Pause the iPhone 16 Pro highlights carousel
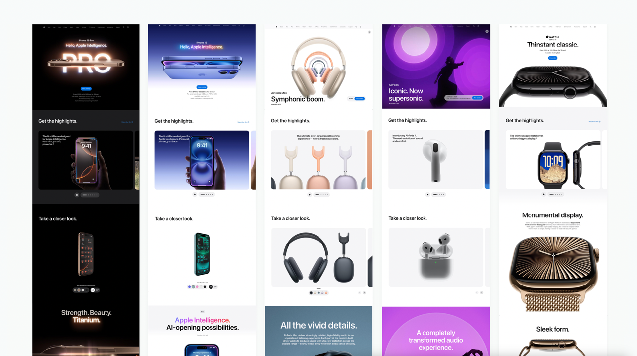Image resolution: width=637 pixels, height=356 pixels. tap(77, 195)
